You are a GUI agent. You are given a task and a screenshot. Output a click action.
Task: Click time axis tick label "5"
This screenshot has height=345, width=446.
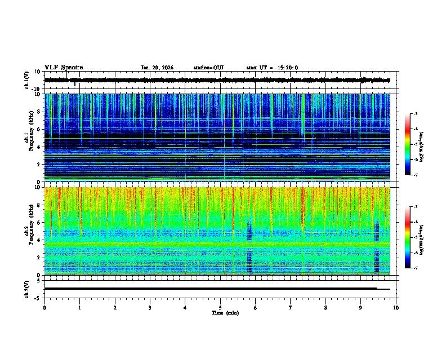[220, 308]
